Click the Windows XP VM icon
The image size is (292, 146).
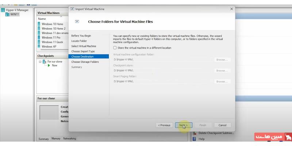pyautogui.click(x=39, y=46)
